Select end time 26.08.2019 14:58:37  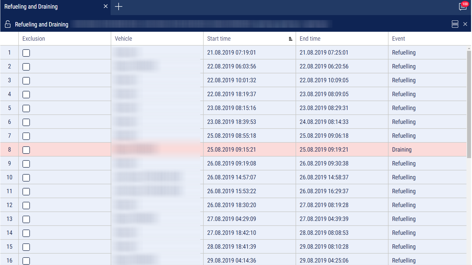tap(324, 177)
